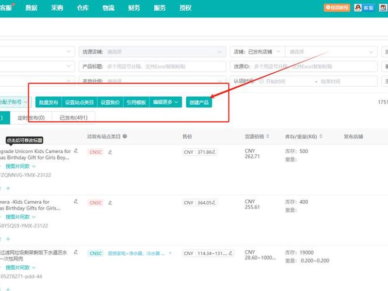Click the CNSC tag in the 364.05 row
The width and height of the screenshot is (388, 291).
pyautogui.click(x=96, y=203)
